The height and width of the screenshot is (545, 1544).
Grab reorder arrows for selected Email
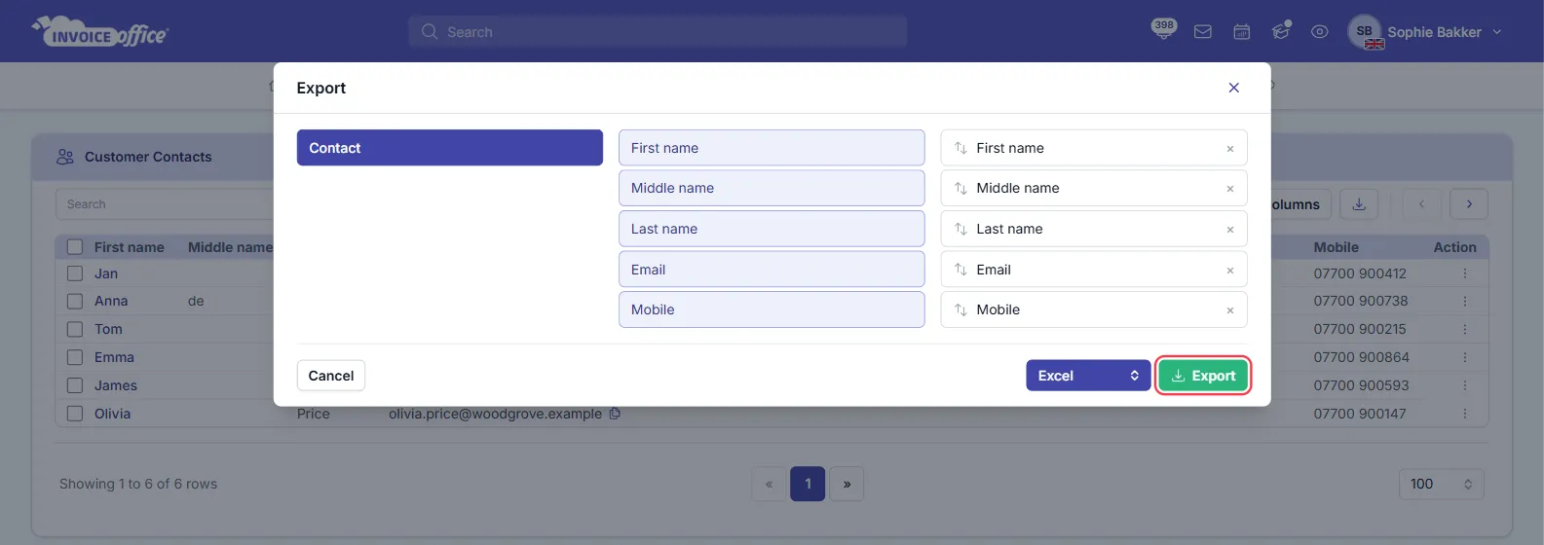[960, 270]
